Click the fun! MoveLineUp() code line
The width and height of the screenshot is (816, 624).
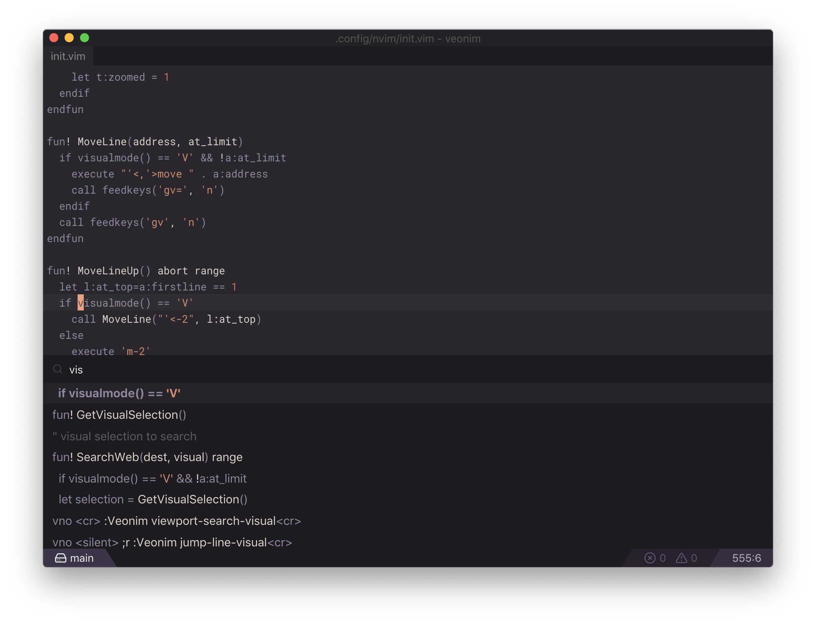click(x=136, y=271)
